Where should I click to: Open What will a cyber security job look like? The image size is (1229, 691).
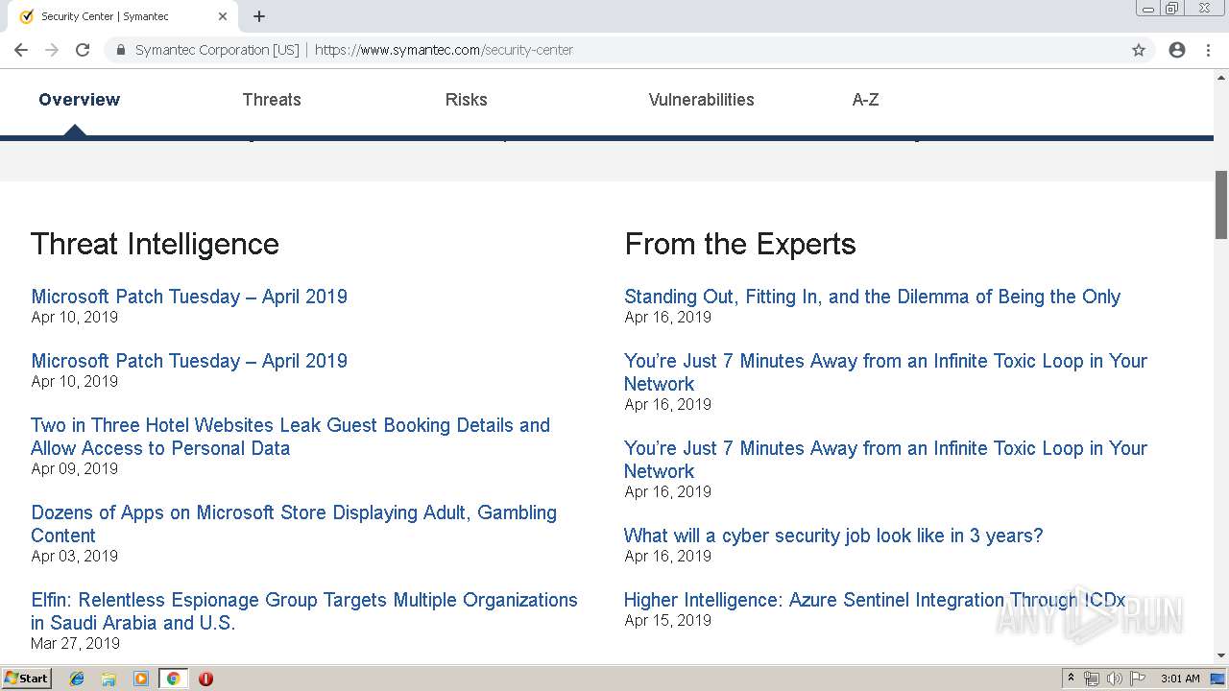click(833, 536)
